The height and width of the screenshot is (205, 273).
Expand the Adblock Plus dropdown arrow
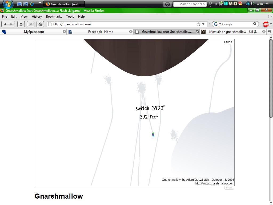click(x=271, y=24)
